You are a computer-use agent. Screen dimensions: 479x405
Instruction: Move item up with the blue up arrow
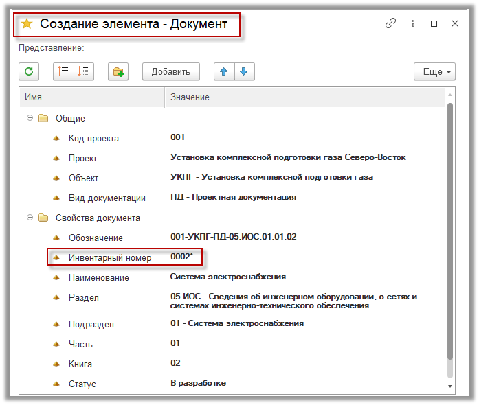224,71
